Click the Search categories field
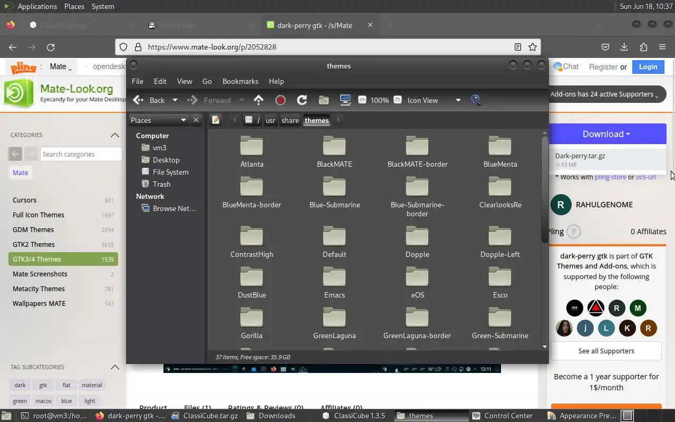 click(x=81, y=154)
